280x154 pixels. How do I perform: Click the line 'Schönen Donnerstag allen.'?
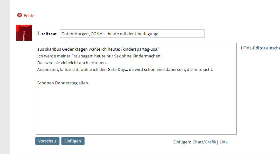coord(63,83)
